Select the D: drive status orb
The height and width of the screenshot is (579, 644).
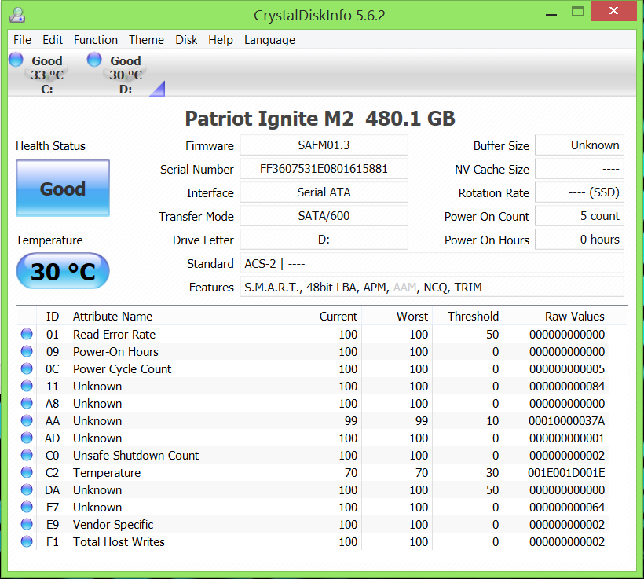click(x=94, y=60)
